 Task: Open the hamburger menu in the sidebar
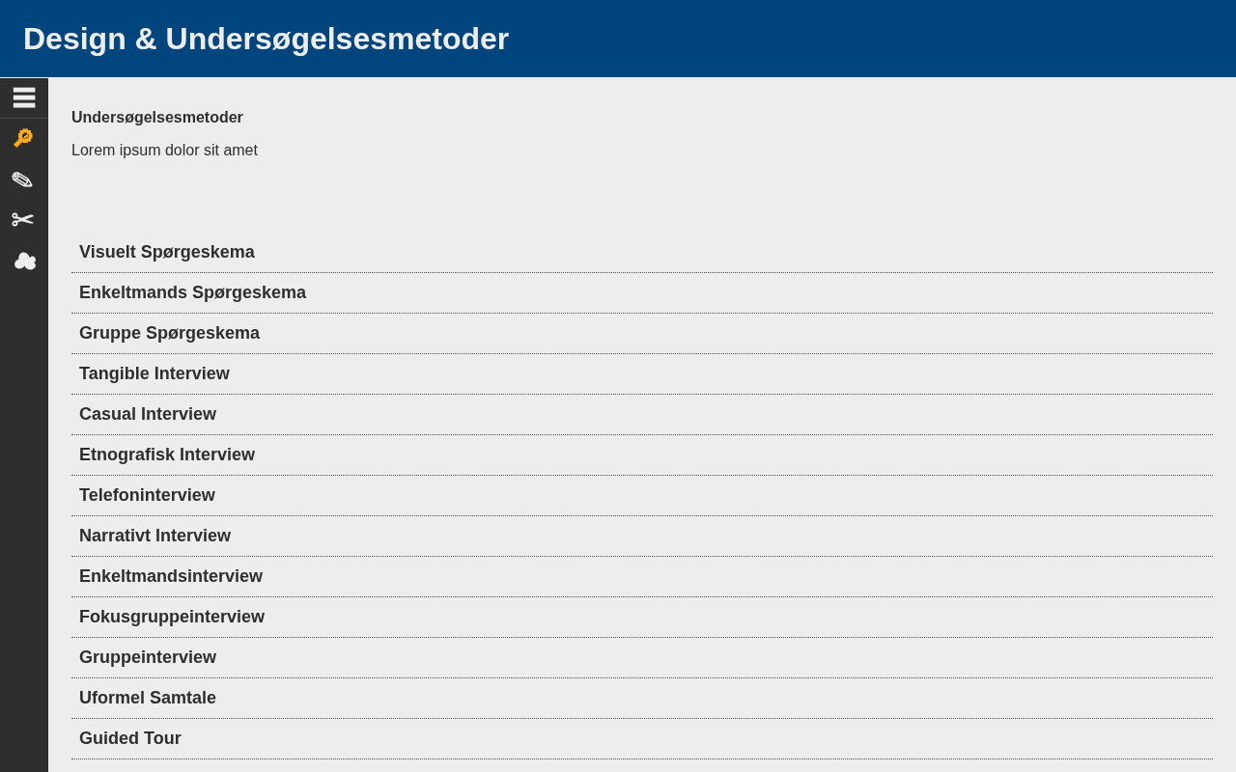coord(24,97)
